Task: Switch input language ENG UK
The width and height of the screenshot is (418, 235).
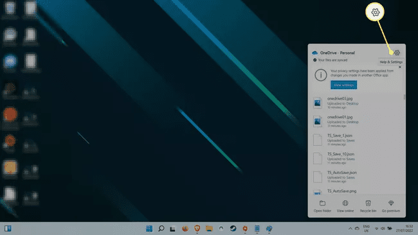Action: (367, 229)
